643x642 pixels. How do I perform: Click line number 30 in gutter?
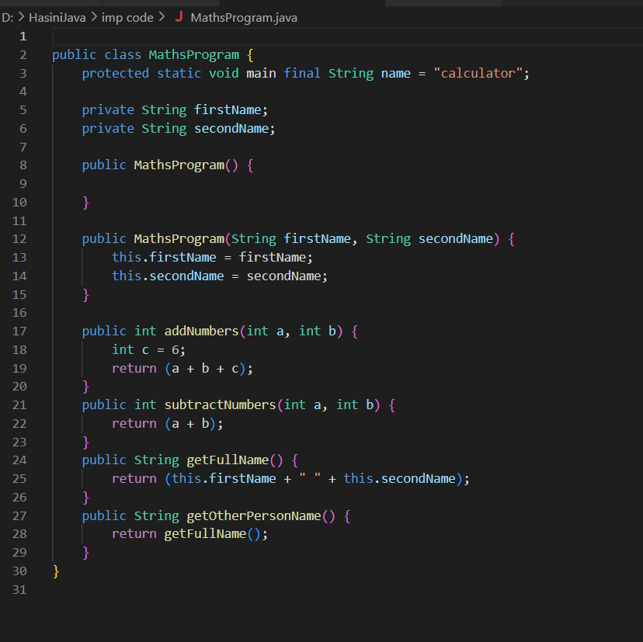point(19,571)
